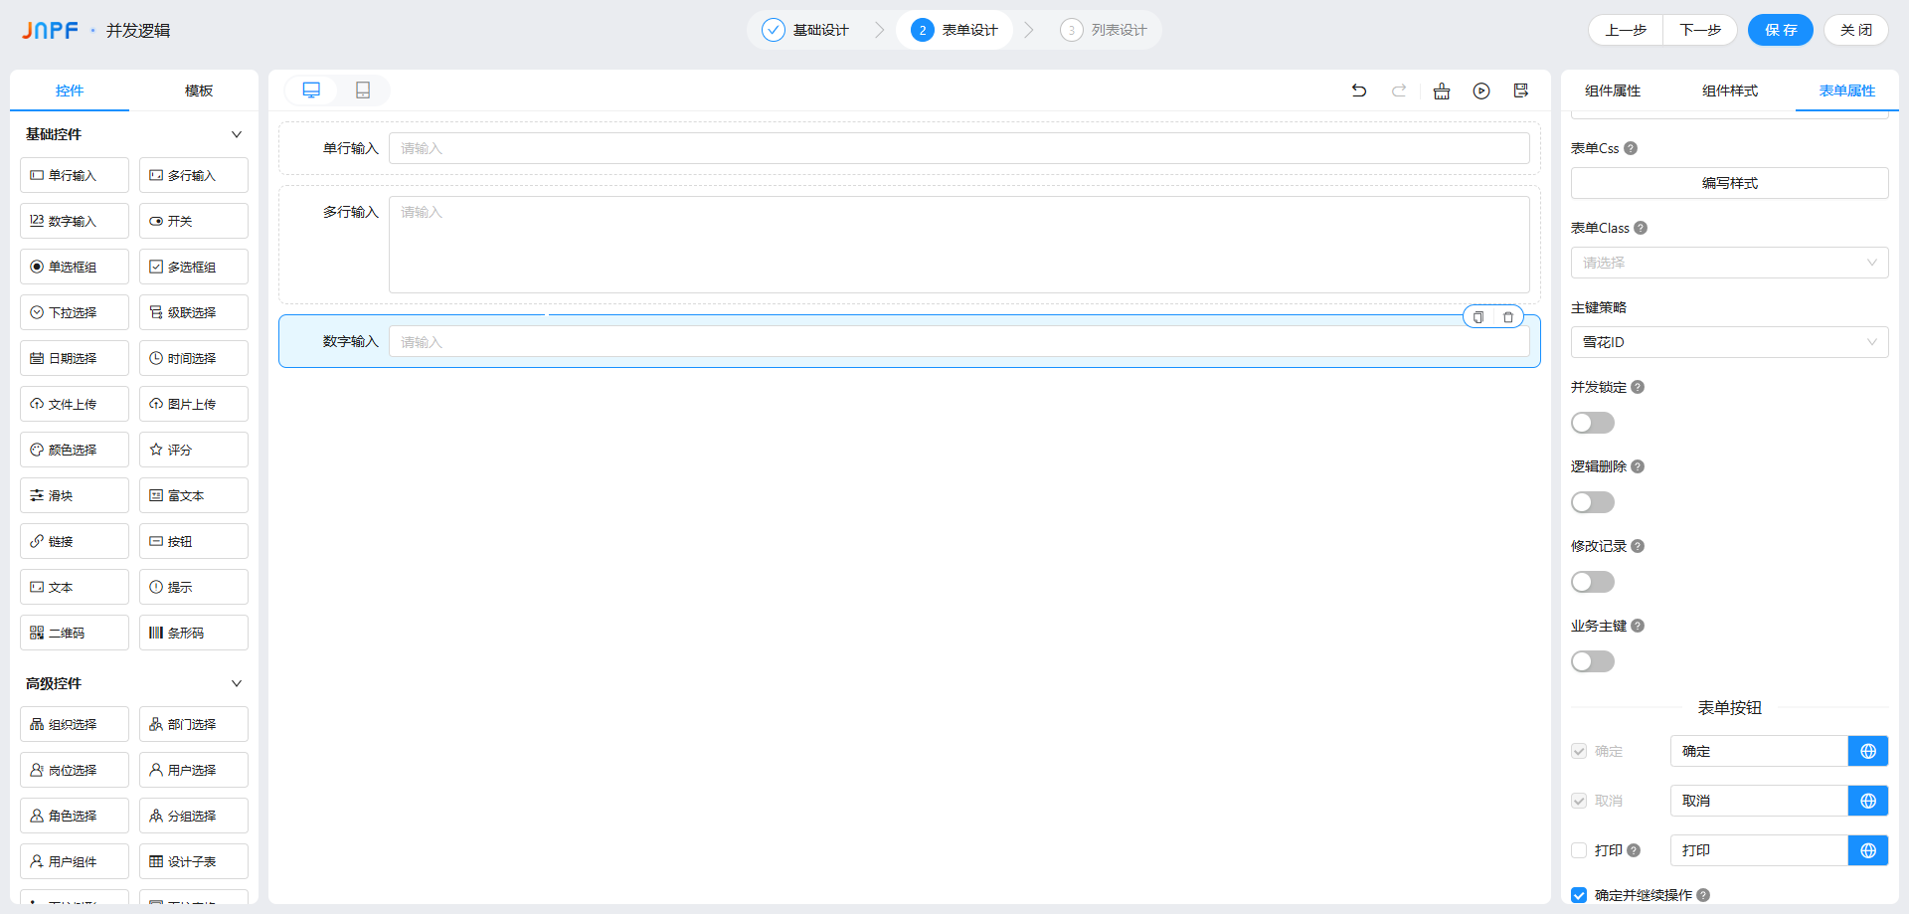The image size is (1909, 914).
Task: Click the 多行输入 textarea on canvas
Action: pyautogui.click(x=959, y=245)
